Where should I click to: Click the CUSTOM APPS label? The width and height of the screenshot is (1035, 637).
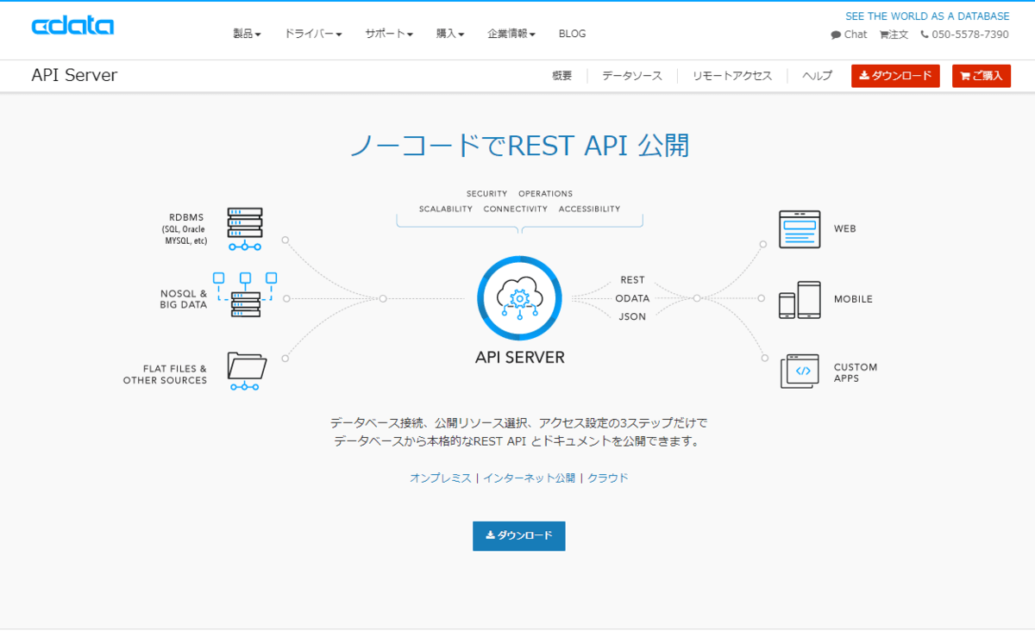(x=856, y=372)
